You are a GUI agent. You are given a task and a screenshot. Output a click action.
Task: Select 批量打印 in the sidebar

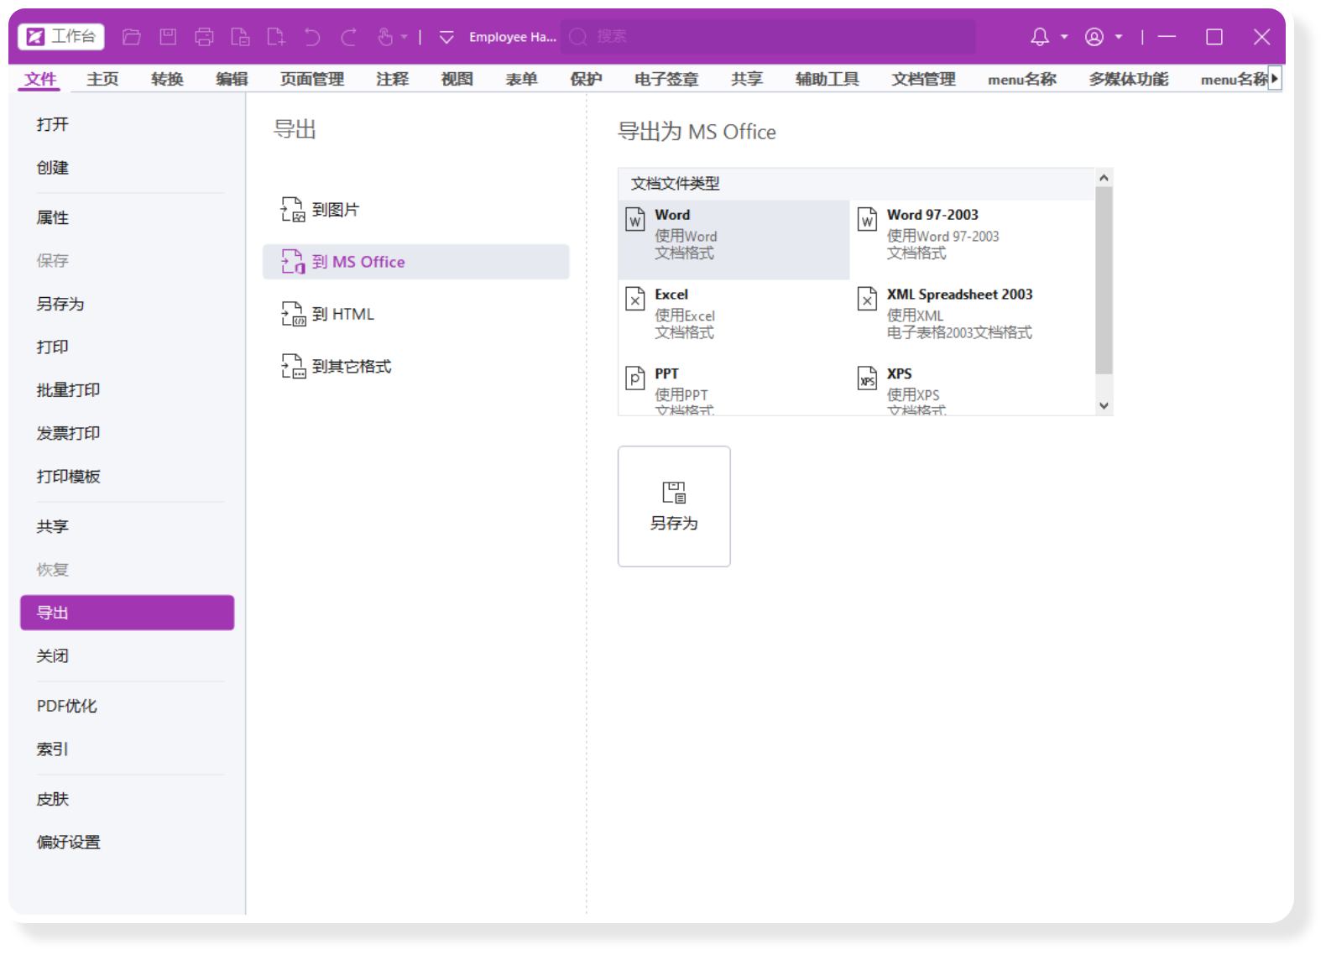(128, 390)
